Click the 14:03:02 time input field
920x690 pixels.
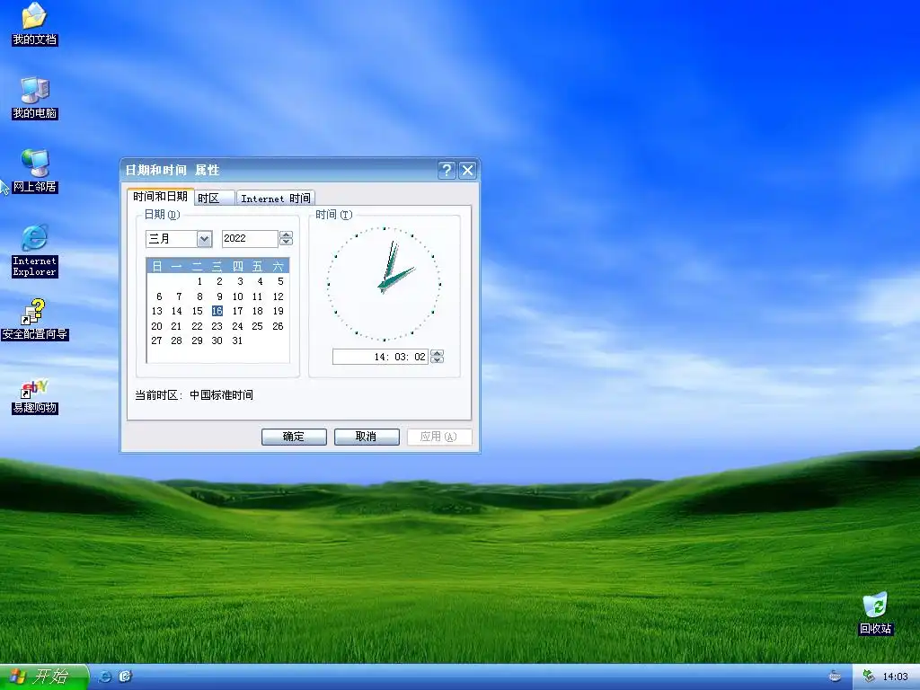click(x=380, y=356)
